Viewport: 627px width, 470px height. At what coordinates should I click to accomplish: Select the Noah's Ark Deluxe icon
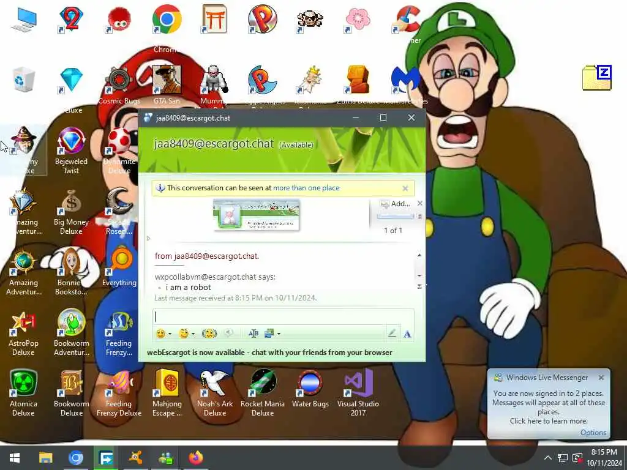click(x=215, y=394)
